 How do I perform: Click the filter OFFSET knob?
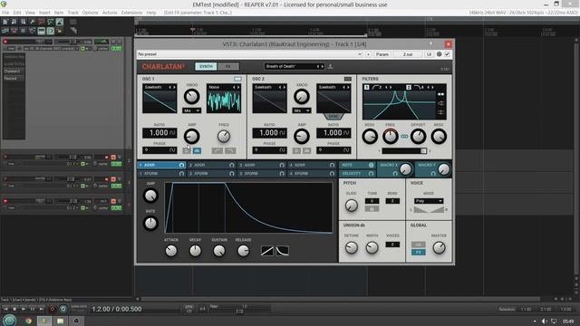click(418, 137)
